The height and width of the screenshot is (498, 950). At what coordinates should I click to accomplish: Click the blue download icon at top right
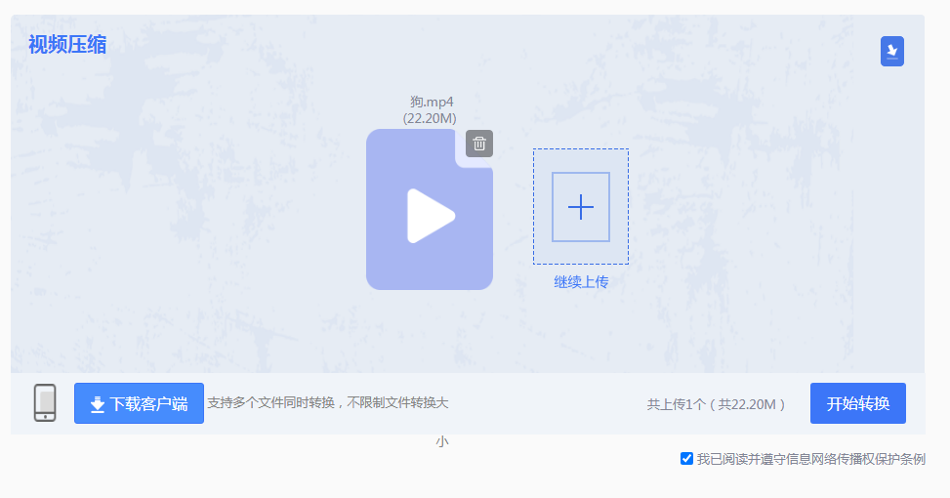tap(891, 52)
